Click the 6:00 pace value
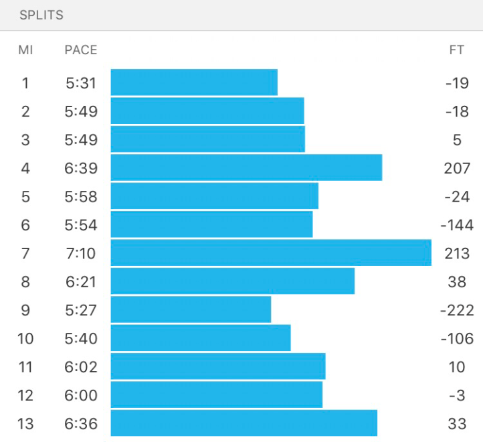The height and width of the screenshot is (442, 483). click(x=81, y=395)
